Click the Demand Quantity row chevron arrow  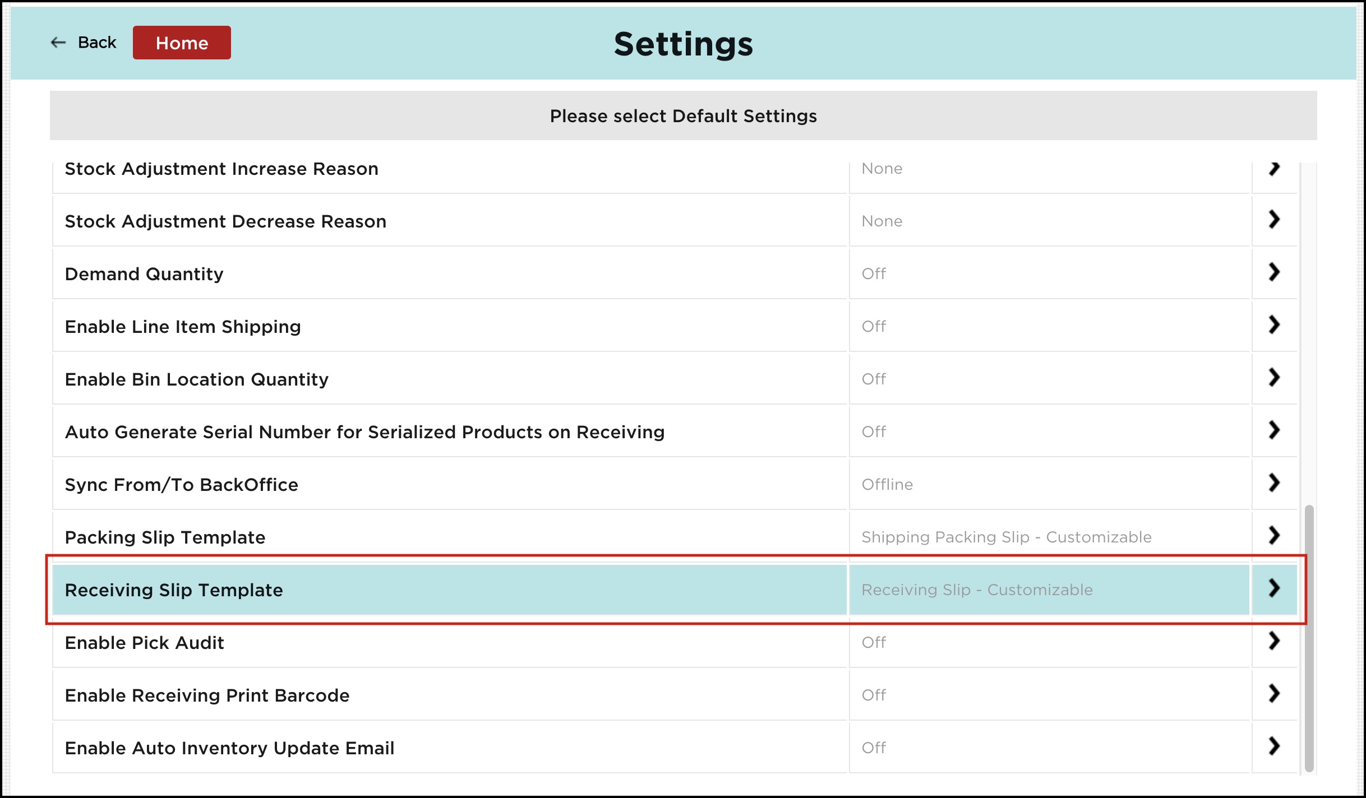coord(1274,273)
